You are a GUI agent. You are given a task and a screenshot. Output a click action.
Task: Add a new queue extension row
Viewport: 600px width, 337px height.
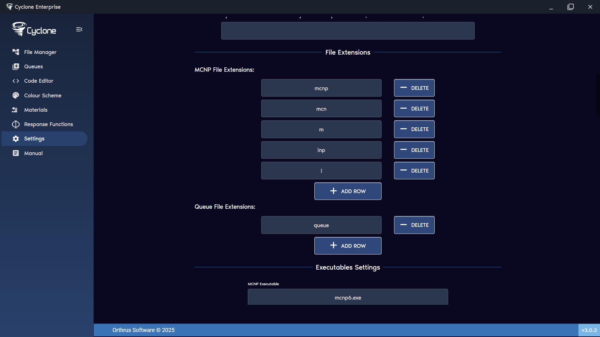[347, 246]
